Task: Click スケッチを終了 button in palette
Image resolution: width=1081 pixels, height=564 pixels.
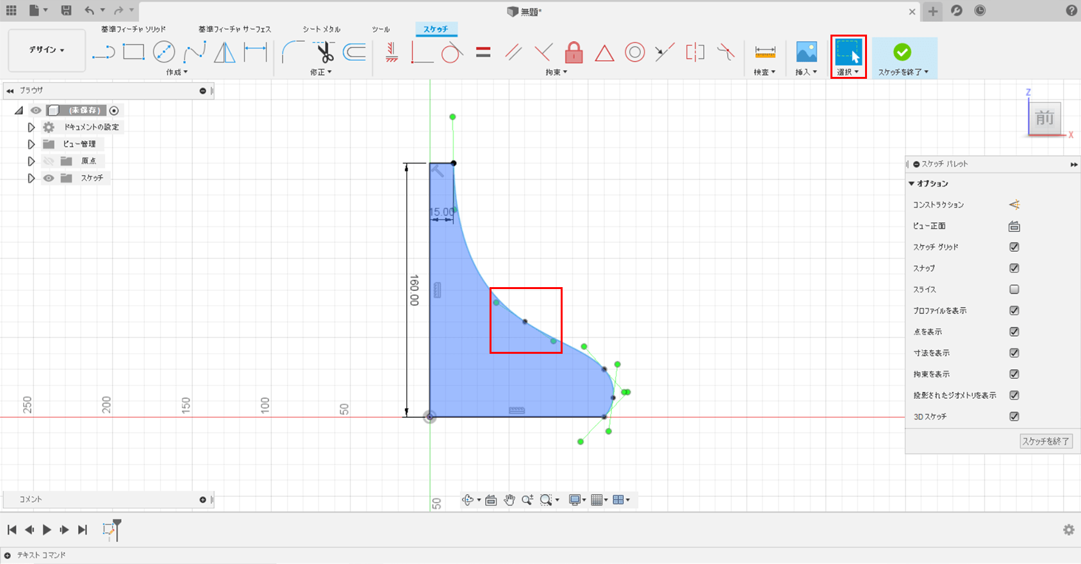Action: 1046,442
